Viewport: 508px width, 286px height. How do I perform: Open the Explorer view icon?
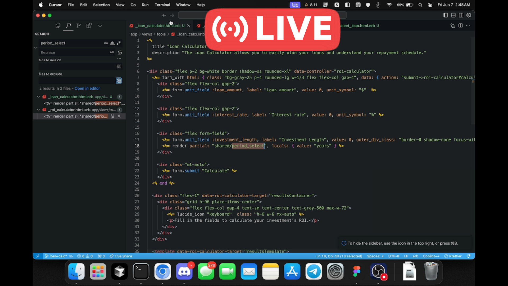click(58, 26)
